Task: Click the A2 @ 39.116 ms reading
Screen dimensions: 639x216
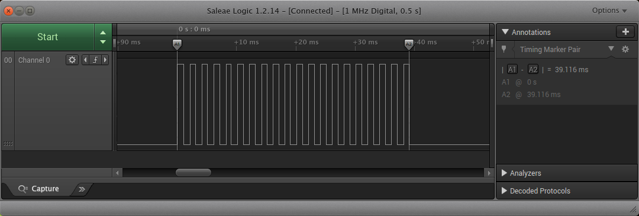Action: pyautogui.click(x=531, y=95)
